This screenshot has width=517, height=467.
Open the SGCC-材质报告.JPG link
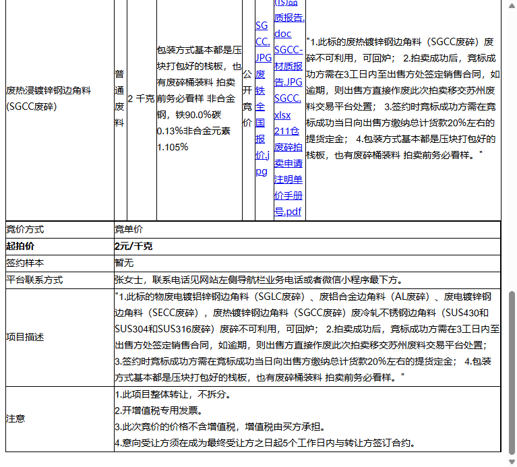tap(288, 65)
